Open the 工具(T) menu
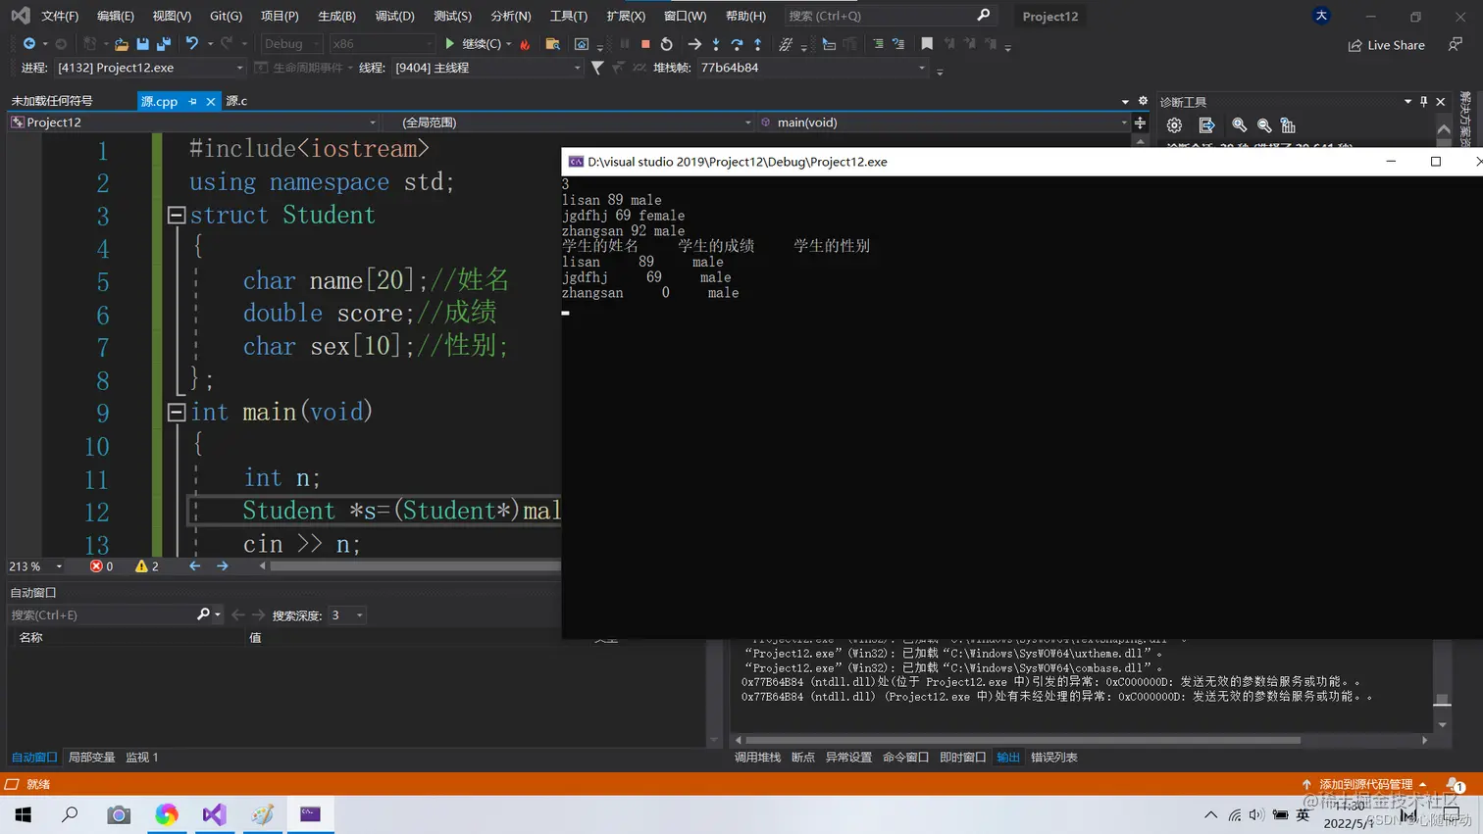This screenshot has height=834, width=1483. pyautogui.click(x=568, y=16)
